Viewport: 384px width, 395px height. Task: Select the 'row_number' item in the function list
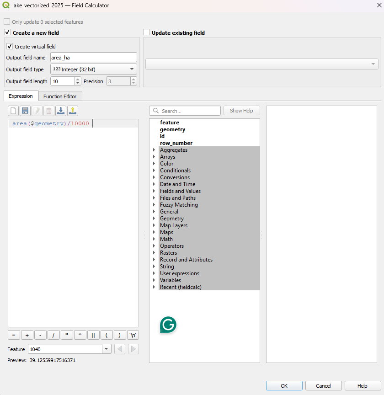(176, 143)
